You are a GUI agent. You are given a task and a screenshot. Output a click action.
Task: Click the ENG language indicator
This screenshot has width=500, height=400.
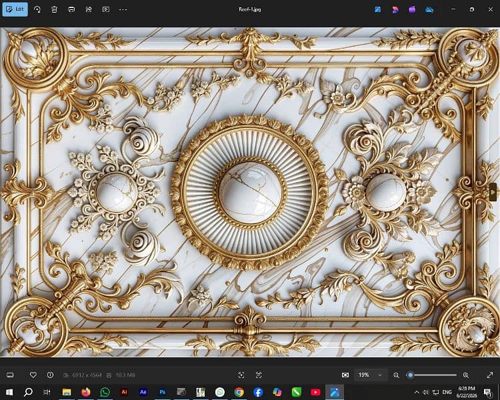pyautogui.click(x=447, y=392)
